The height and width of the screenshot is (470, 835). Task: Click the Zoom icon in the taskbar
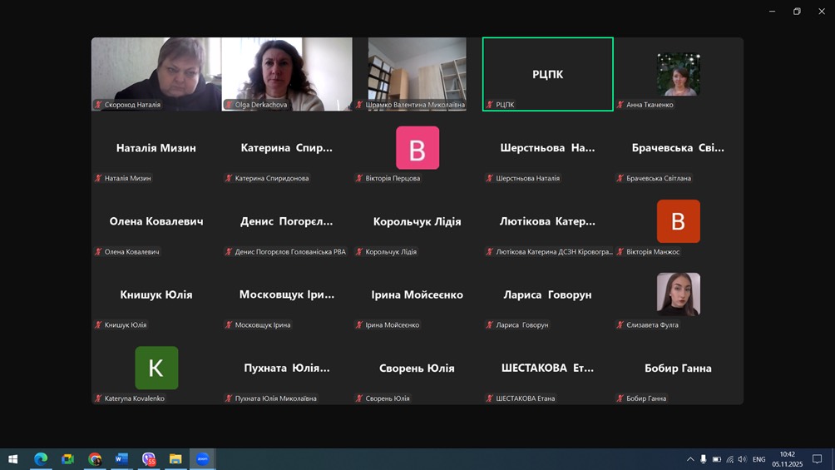point(202,458)
